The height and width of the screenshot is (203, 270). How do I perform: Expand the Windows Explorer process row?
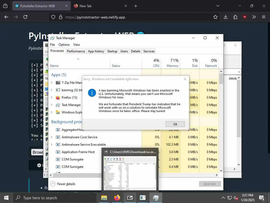click(x=52, y=112)
